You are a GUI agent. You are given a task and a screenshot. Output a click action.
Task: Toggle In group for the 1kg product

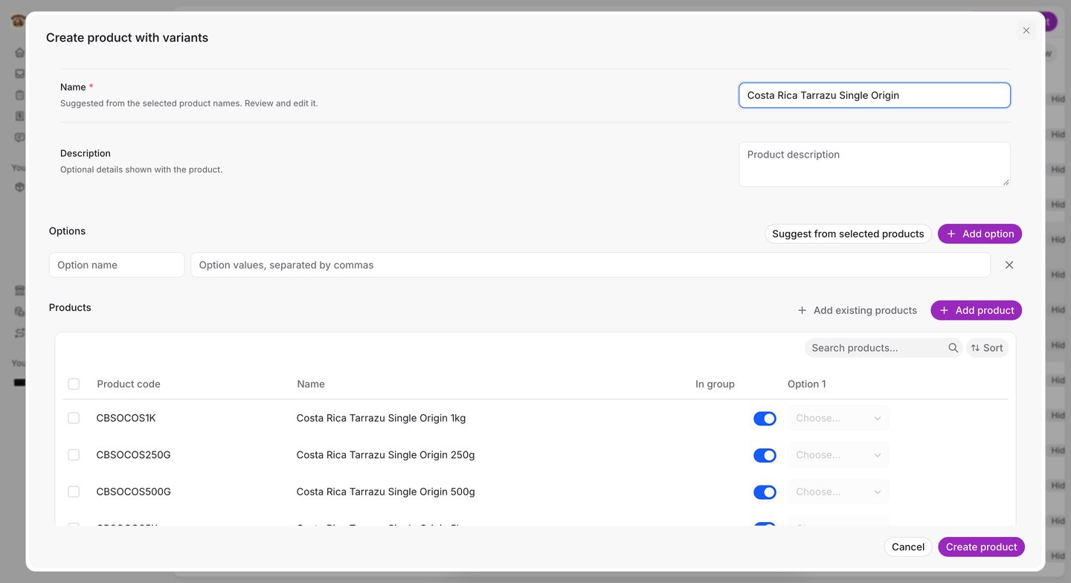765,419
